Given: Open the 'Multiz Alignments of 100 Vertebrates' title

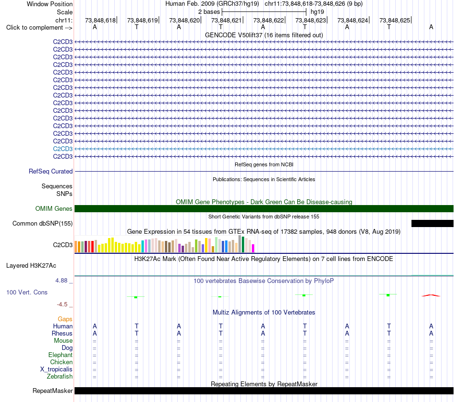Looking at the screenshot, I should (264, 313).
